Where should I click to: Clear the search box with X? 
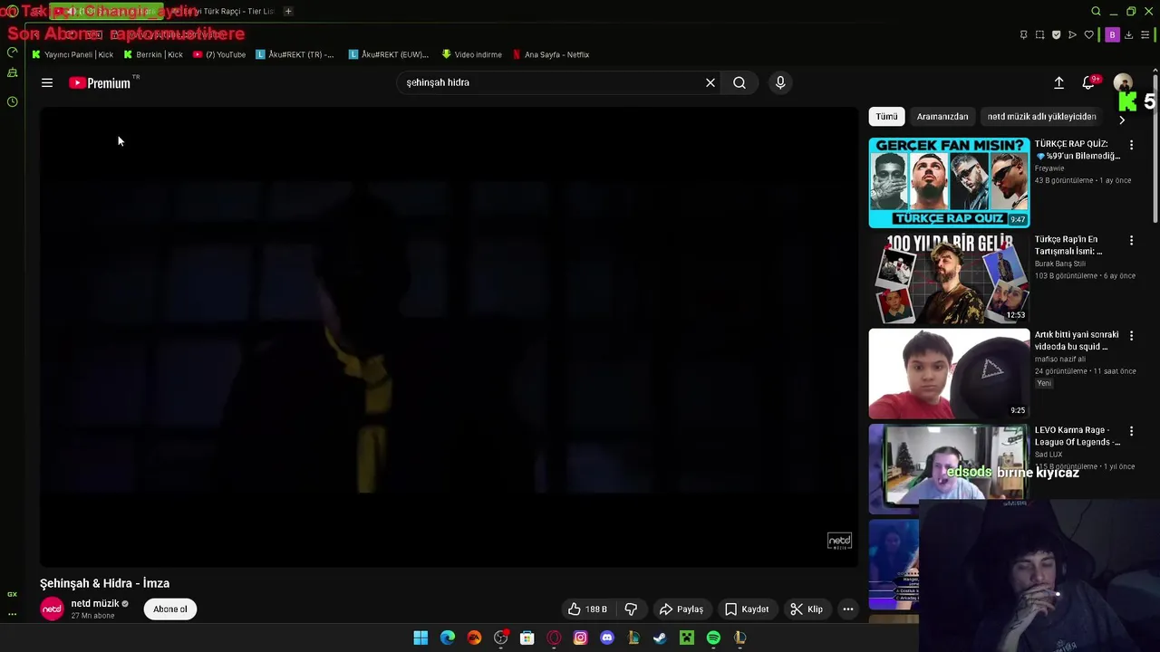[x=710, y=82]
